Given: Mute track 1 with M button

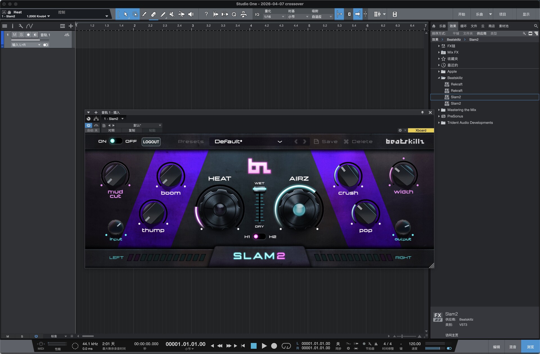Looking at the screenshot, I should tap(15, 35).
